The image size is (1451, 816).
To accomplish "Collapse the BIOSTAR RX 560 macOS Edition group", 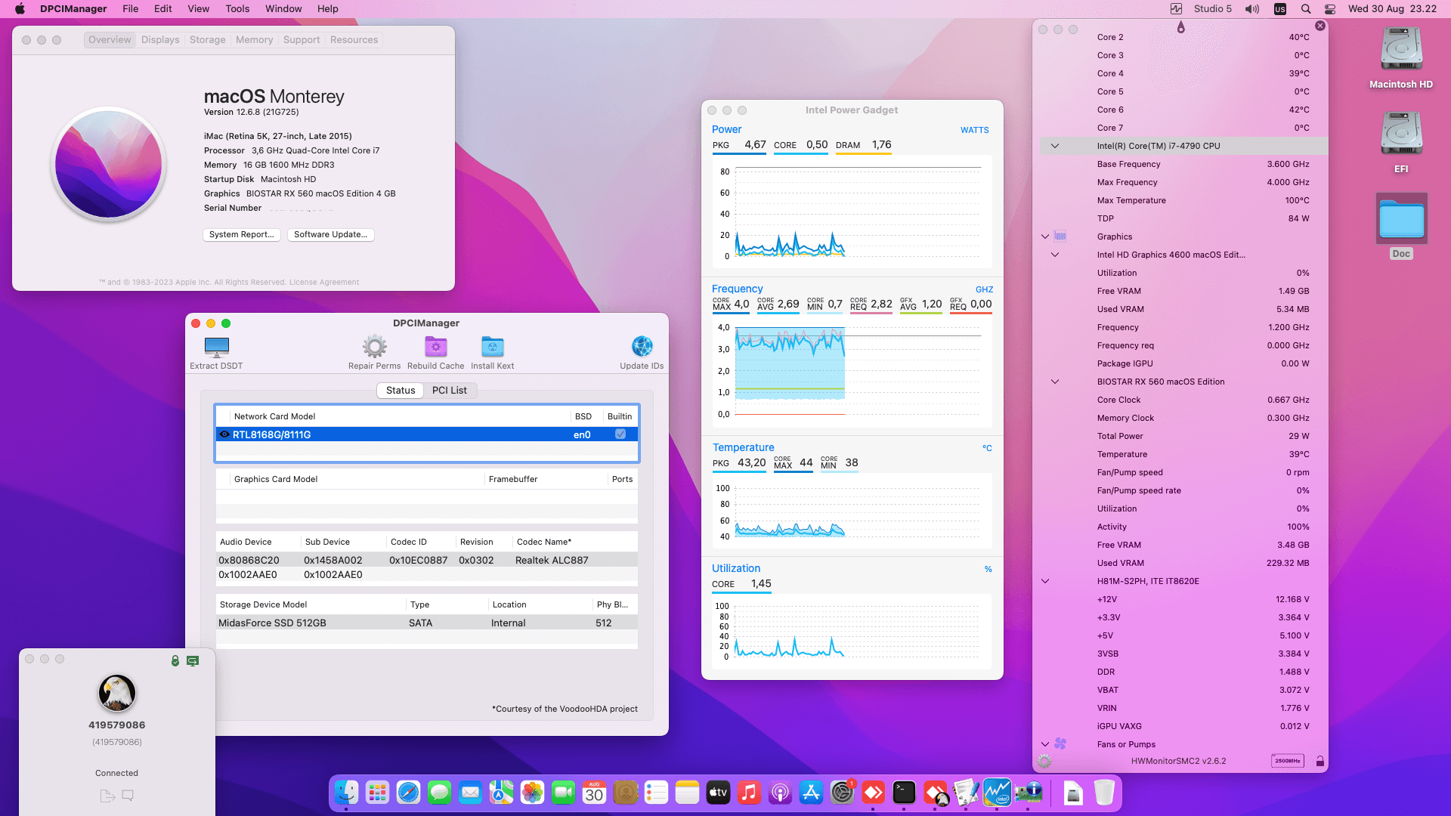I will pyautogui.click(x=1055, y=382).
